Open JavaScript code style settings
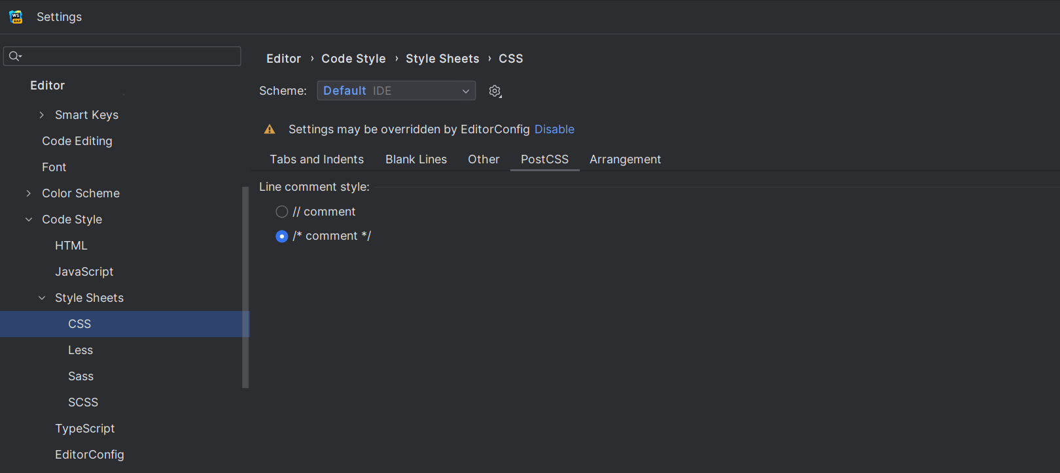The height and width of the screenshot is (473, 1060). (x=84, y=272)
